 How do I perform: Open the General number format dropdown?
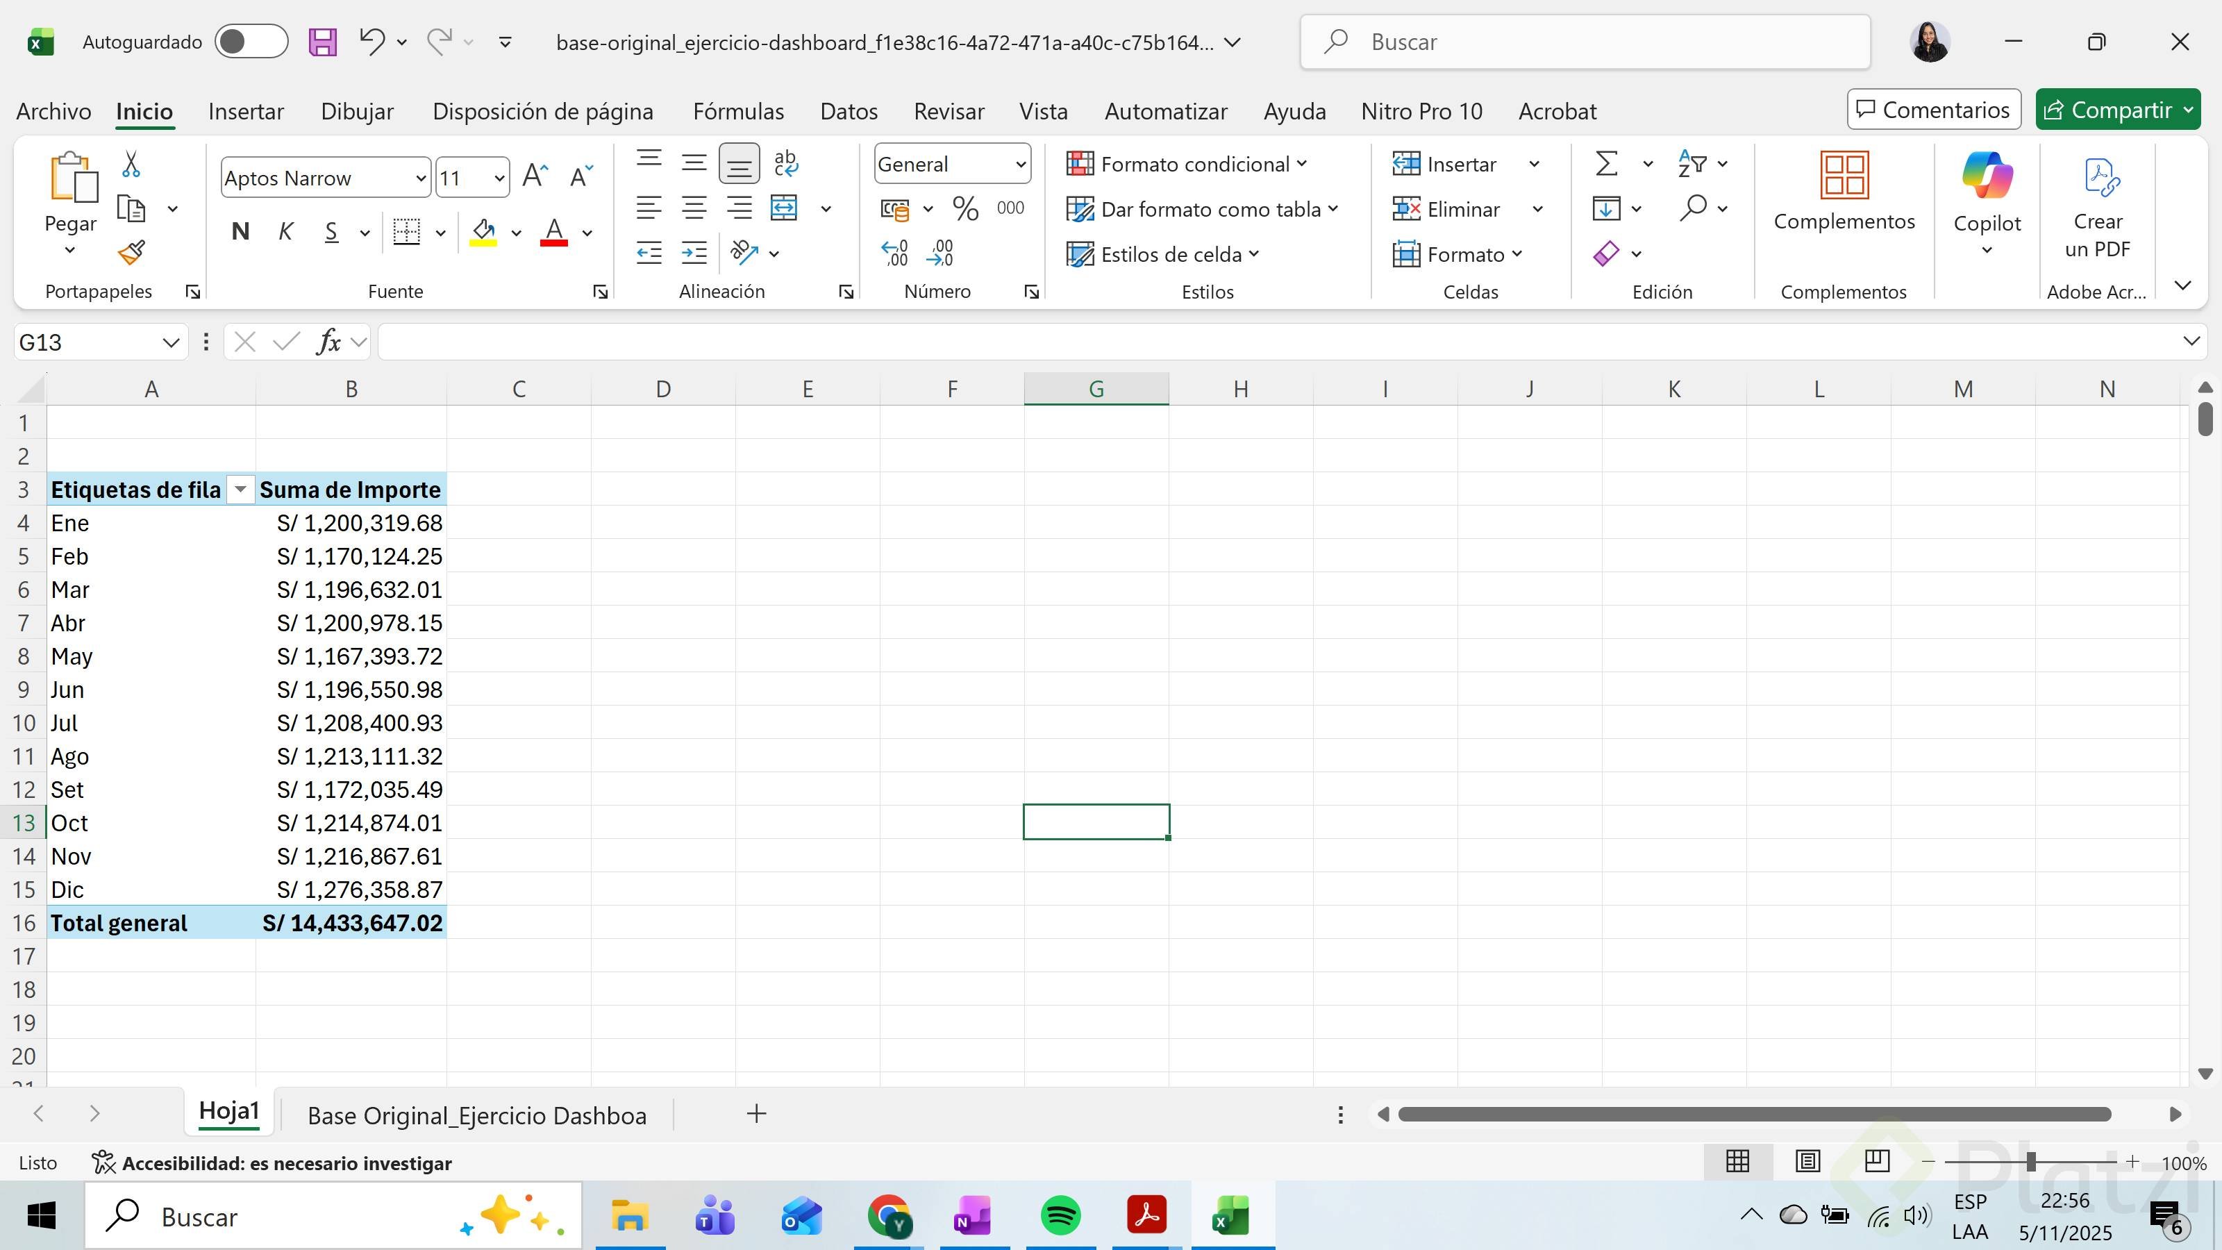click(x=1019, y=164)
